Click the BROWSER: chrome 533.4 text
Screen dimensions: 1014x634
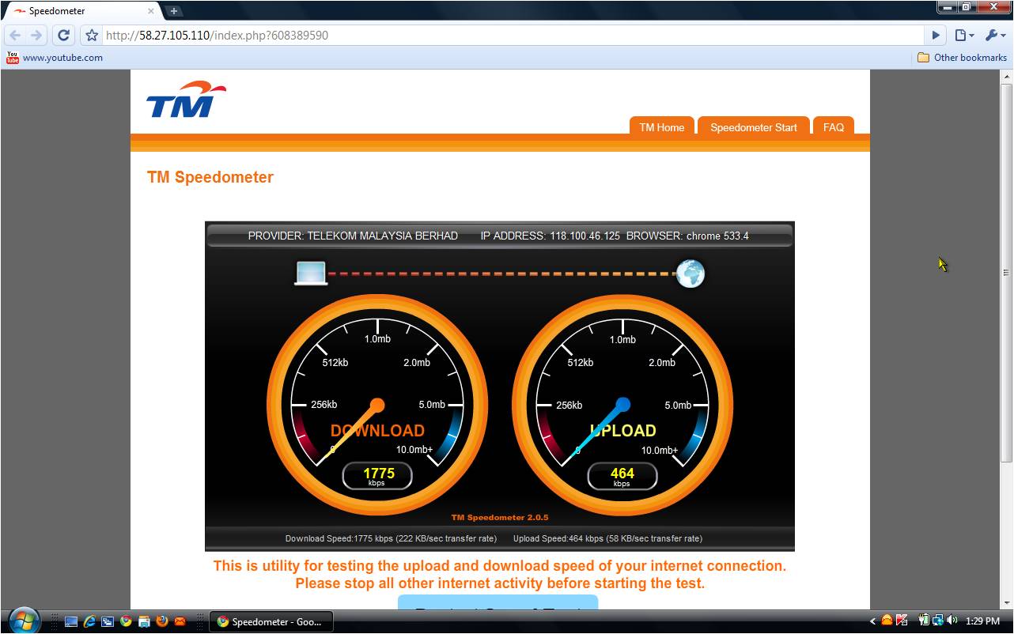click(x=687, y=236)
